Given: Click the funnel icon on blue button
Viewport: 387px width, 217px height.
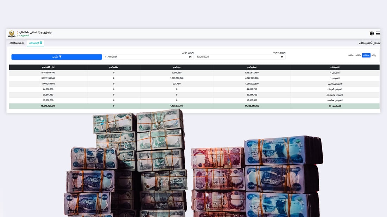Looking at the screenshot, I should 60,57.
